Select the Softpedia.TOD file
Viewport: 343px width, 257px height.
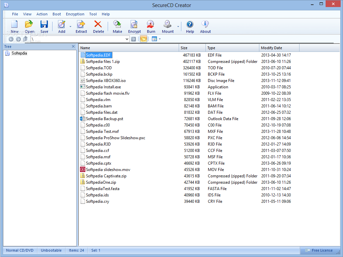[x=99, y=68]
